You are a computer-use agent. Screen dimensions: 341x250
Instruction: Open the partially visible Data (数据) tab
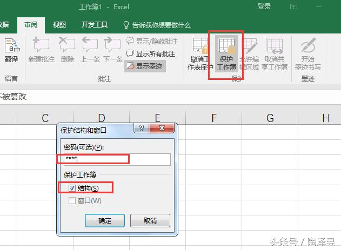point(4,24)
